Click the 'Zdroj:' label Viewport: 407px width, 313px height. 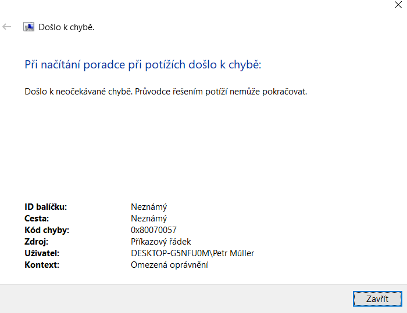click(36, 242)
